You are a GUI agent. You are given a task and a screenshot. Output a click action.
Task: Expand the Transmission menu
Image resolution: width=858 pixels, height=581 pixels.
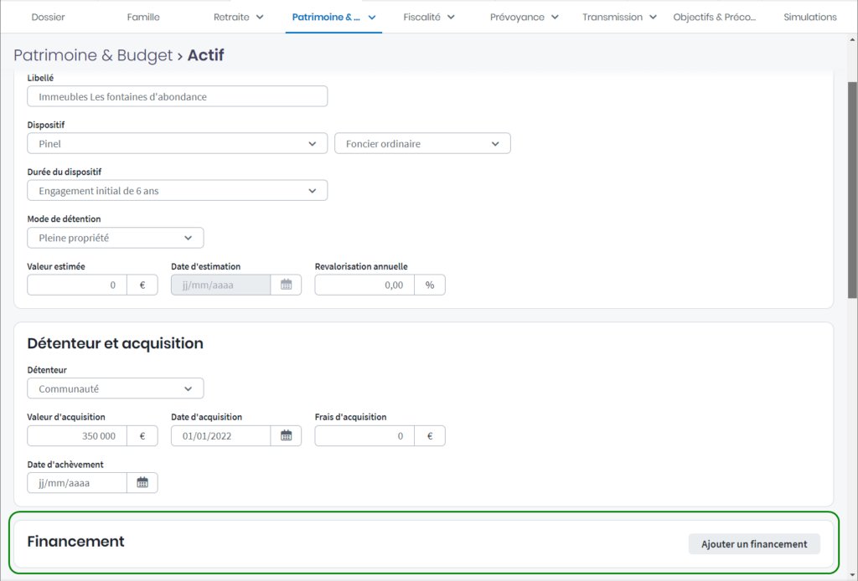[620, 17]
